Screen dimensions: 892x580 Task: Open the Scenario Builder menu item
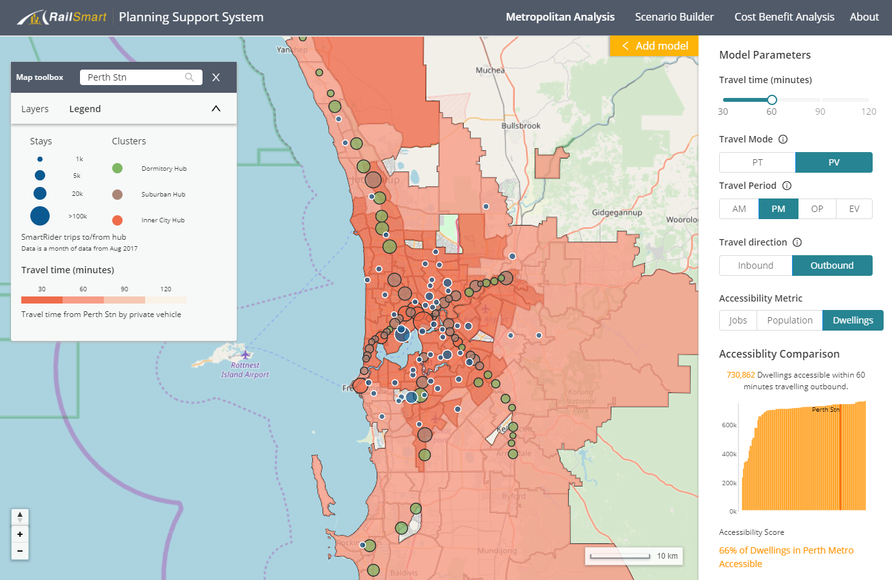674,17
